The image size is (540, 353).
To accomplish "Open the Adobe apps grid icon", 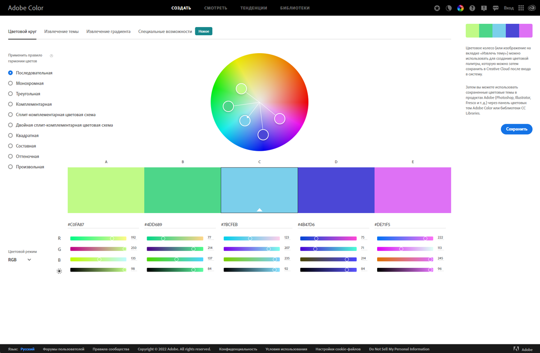I will [521, 8].
